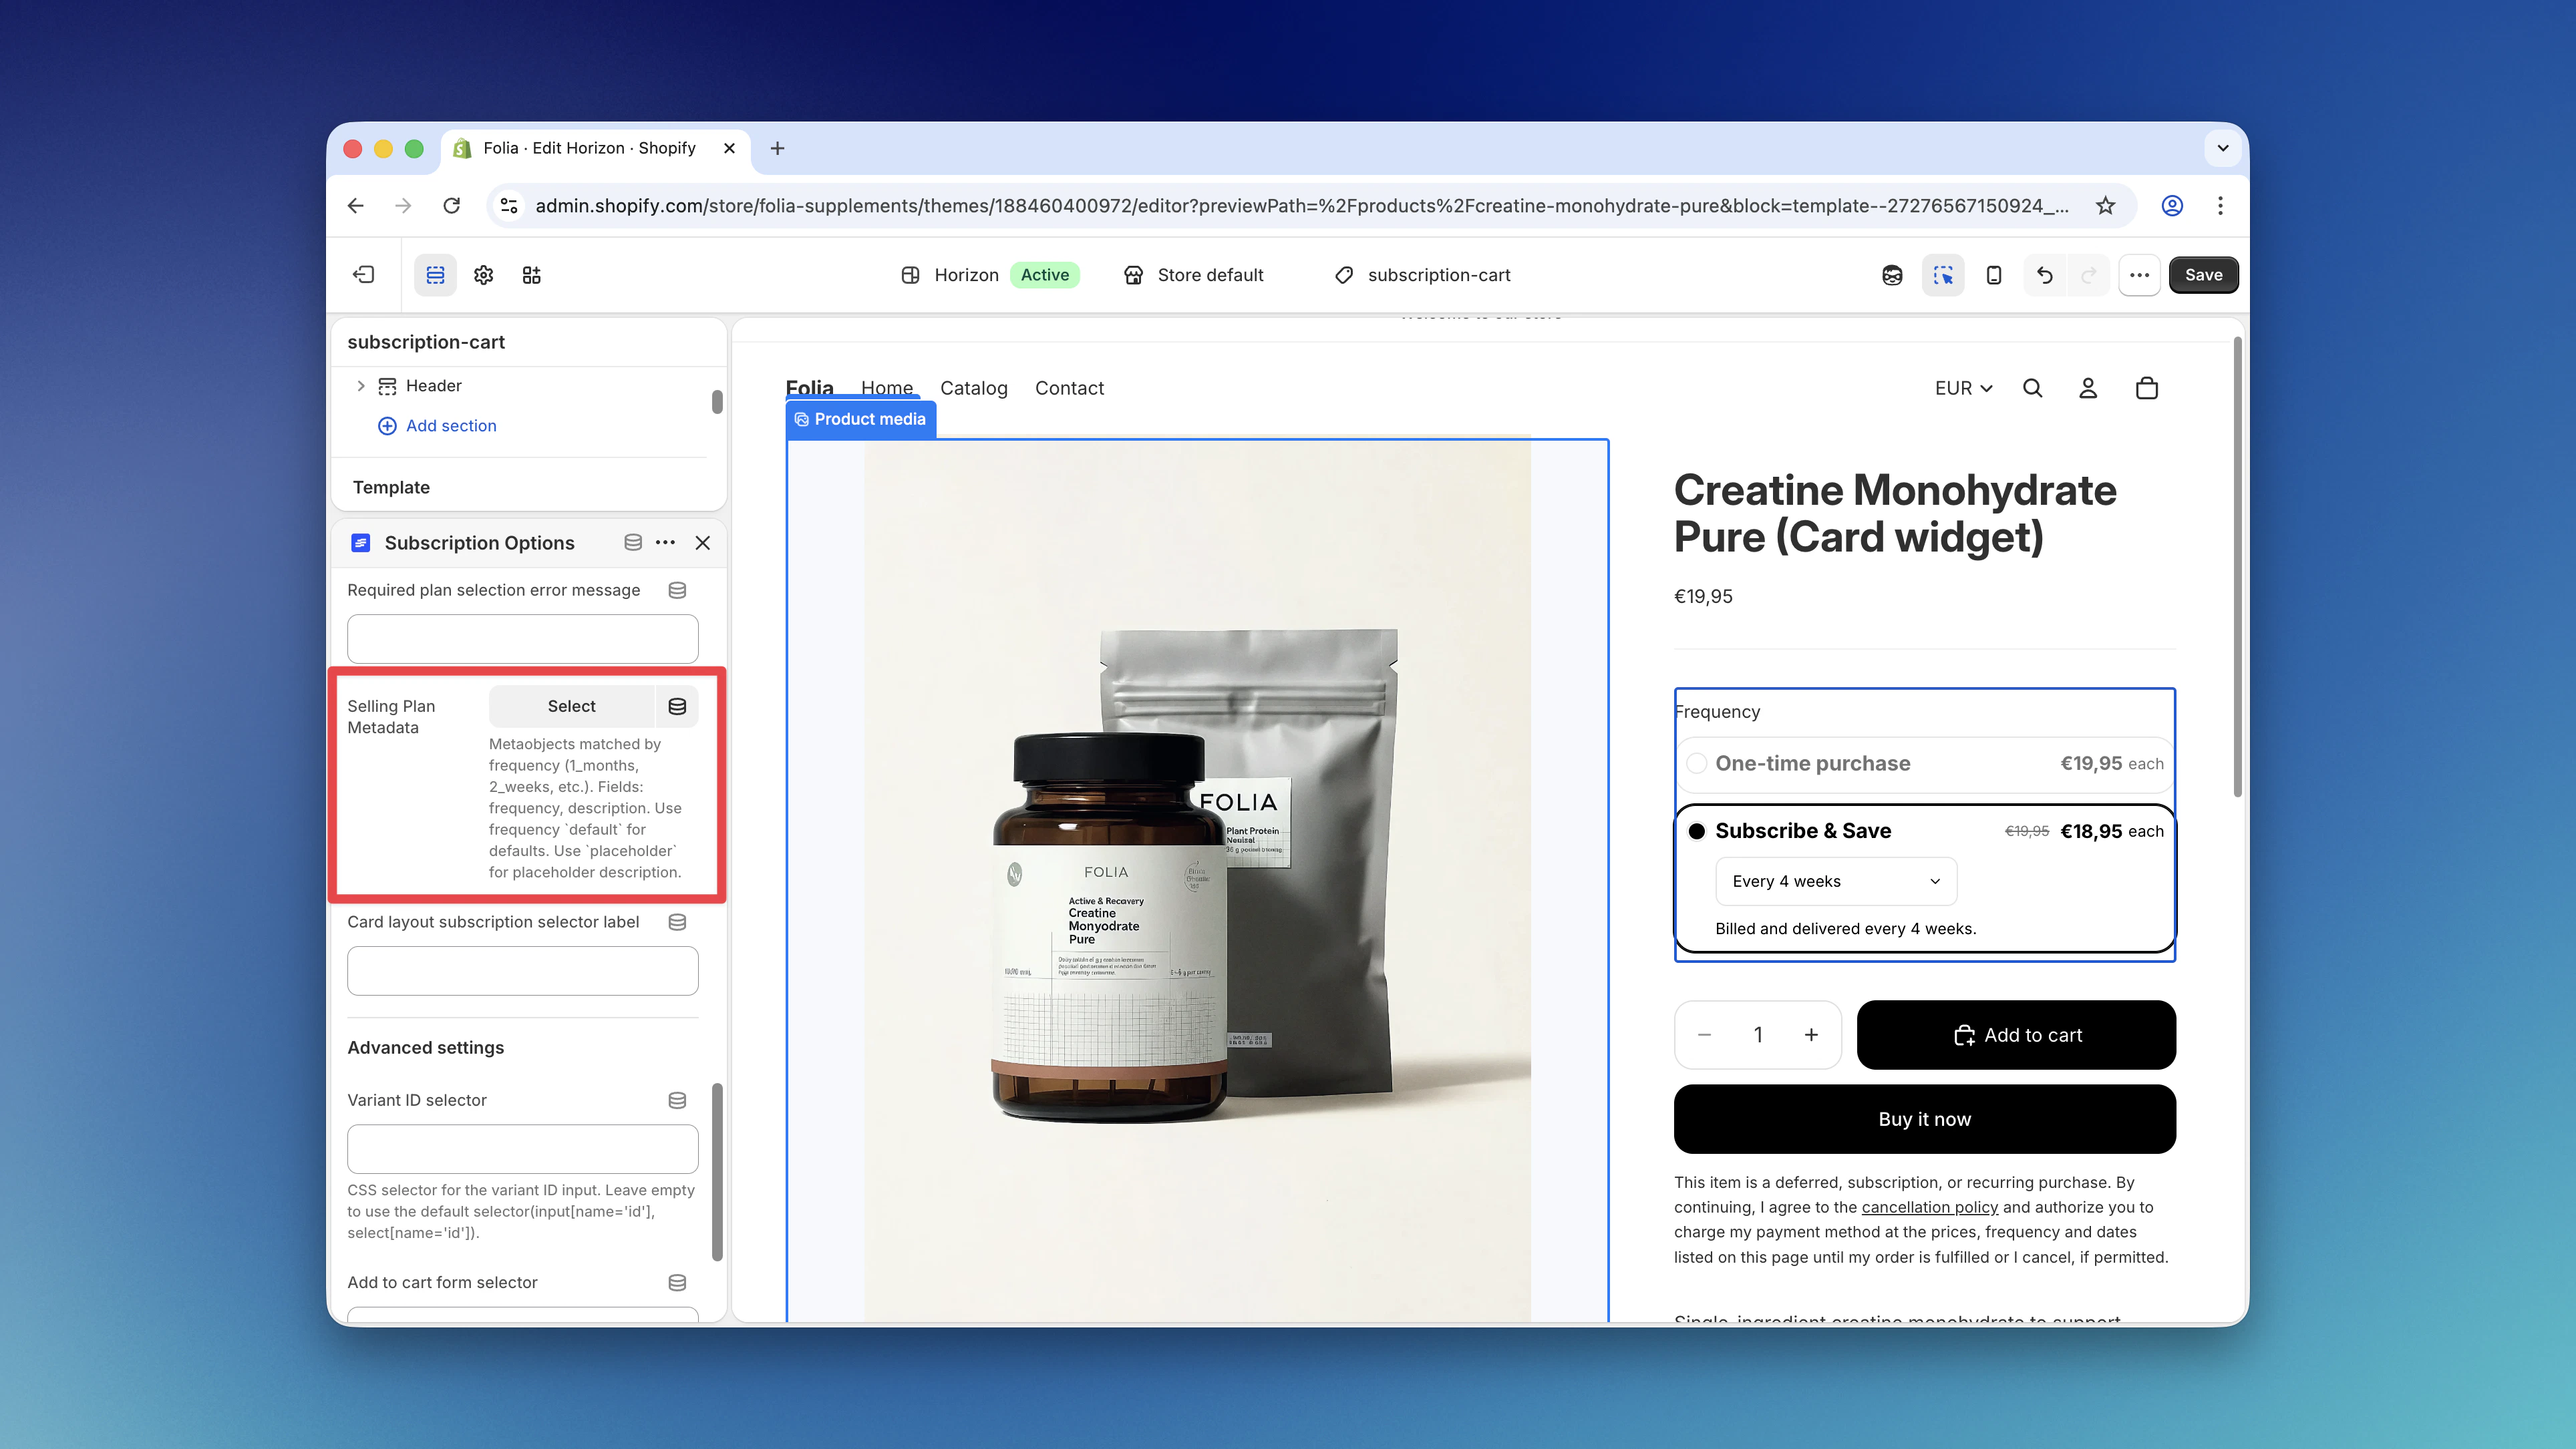Go back in browser history
The image size is (2576, 1449).
click(355, 206)
